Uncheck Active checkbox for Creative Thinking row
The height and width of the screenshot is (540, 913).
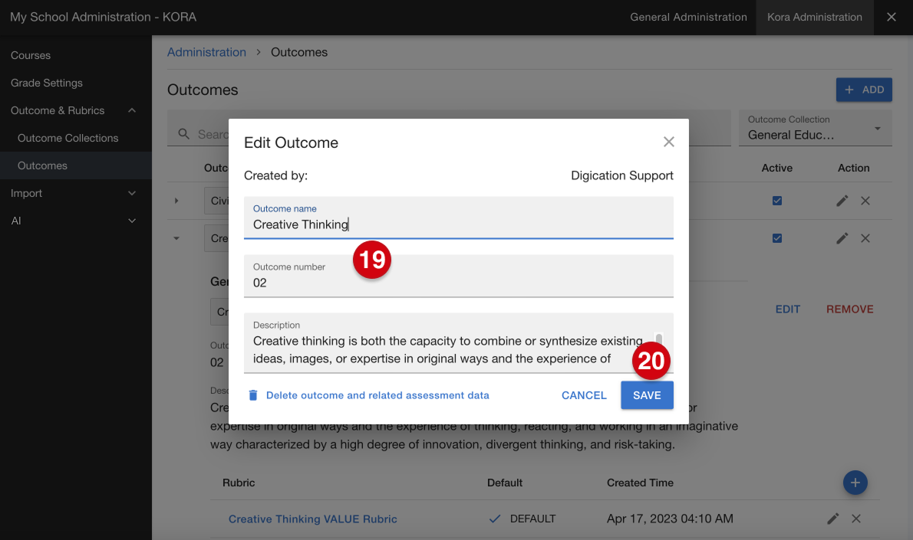click(776, 238)
